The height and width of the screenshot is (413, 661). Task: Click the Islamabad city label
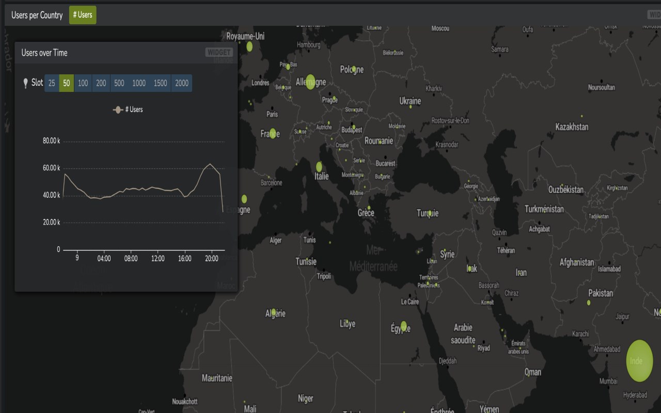(x=609, y=269)
